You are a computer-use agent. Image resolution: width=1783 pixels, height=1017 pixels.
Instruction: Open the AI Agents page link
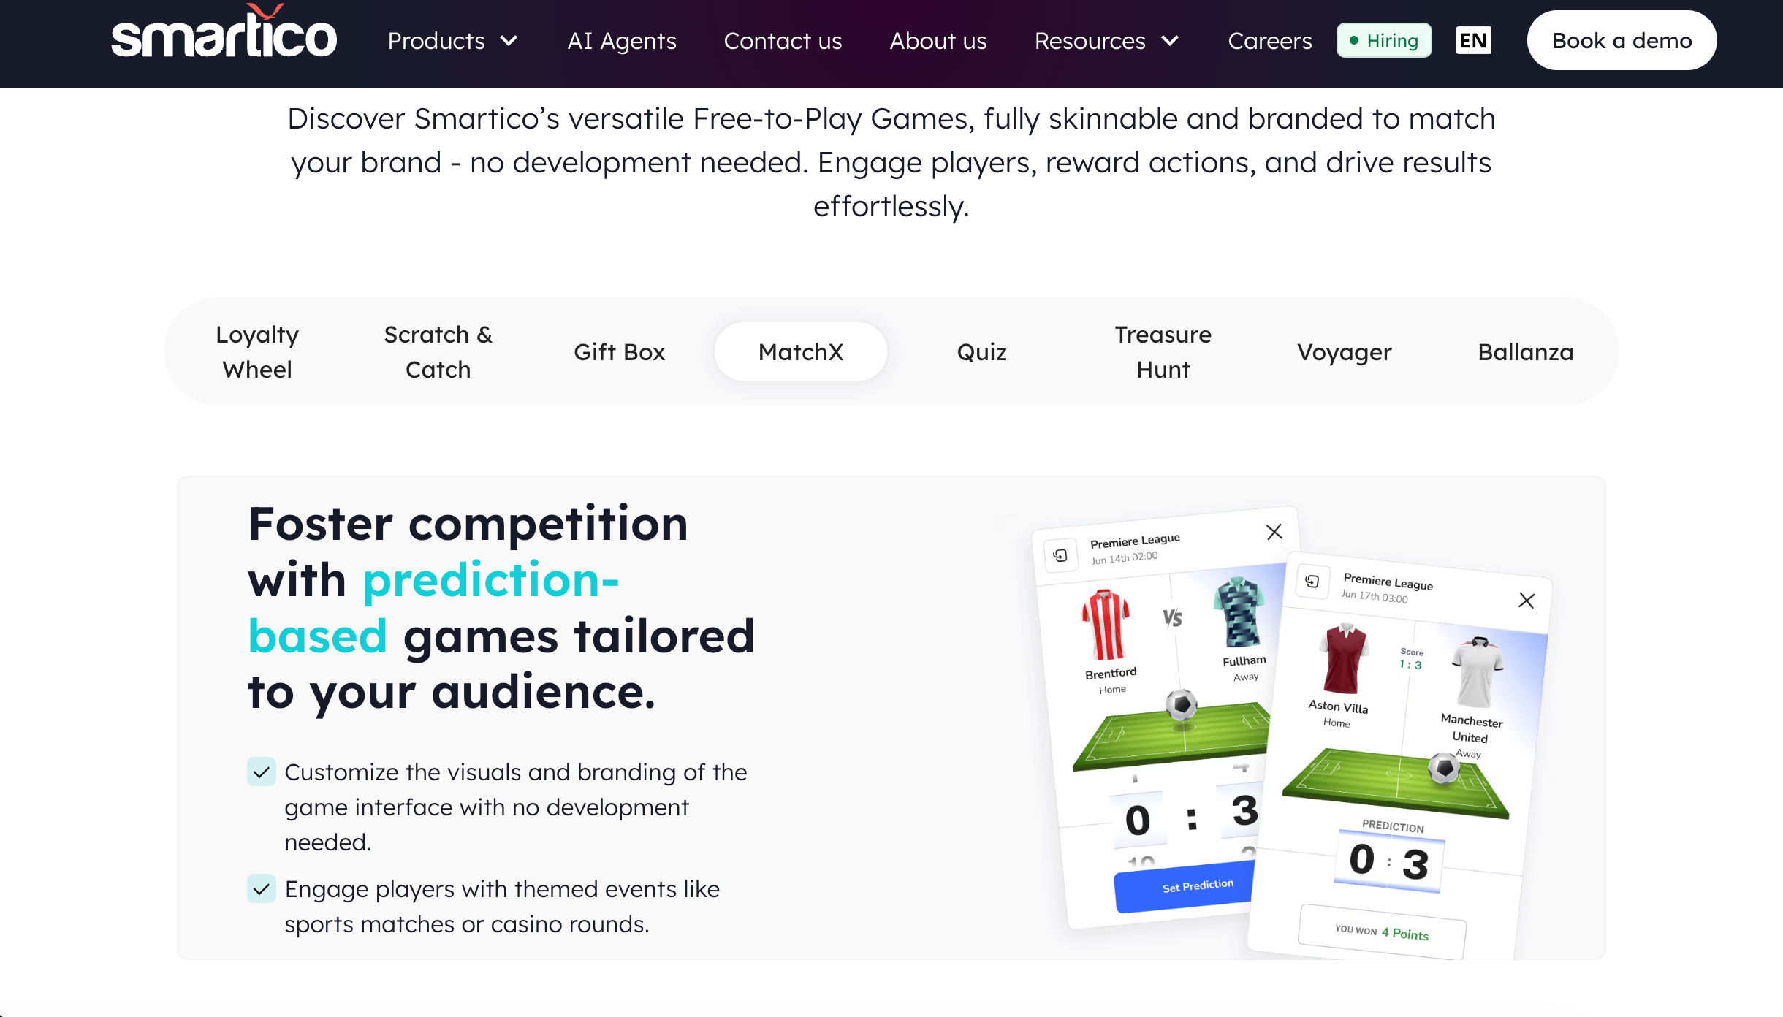[622, 41]
